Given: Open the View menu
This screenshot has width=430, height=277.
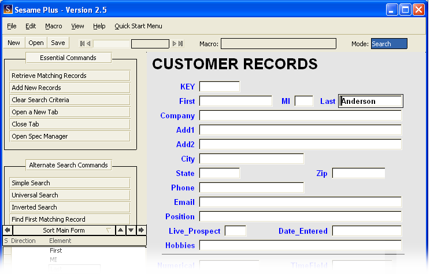Looking at the screenshot, I should coord(77,26).
